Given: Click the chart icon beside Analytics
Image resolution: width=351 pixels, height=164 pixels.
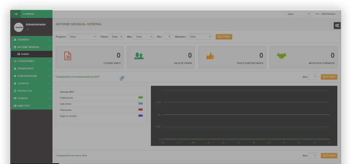Looking at the screenshot, I should pyautogui.click(x=15, y=106).
